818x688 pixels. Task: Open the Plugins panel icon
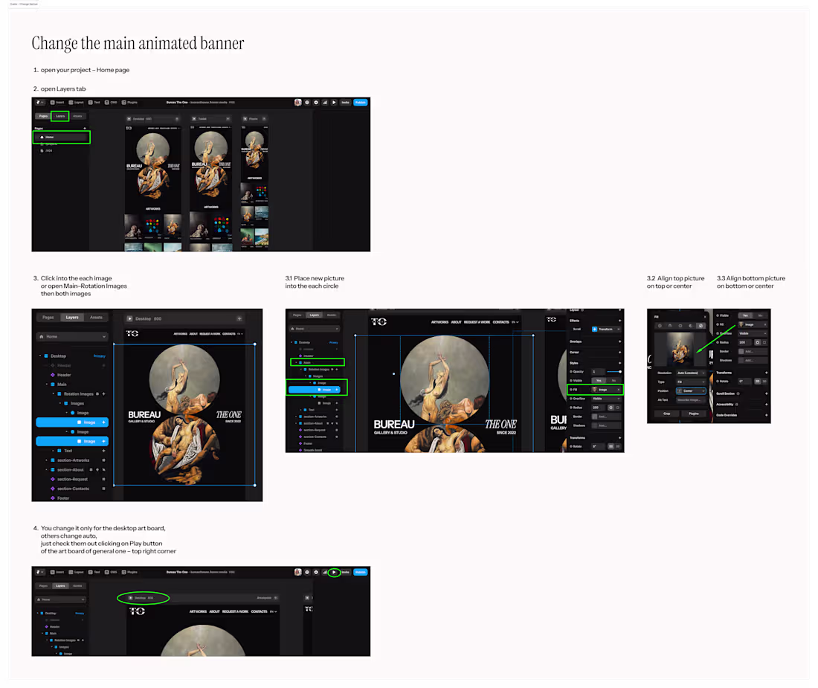coord(129,102)
